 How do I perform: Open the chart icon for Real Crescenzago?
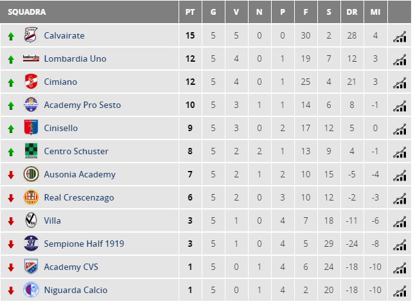(400, 199)
